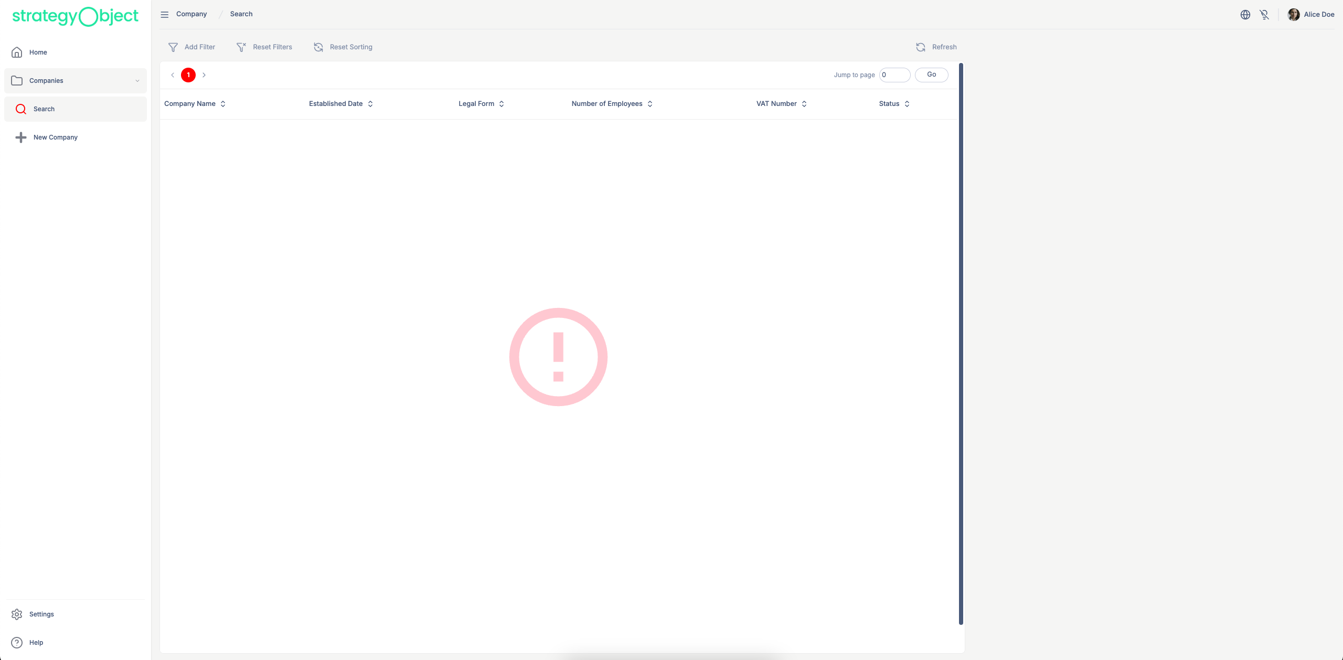
Task: Toggle the muted notifications bell
Action: click(x=1264, y=15)
